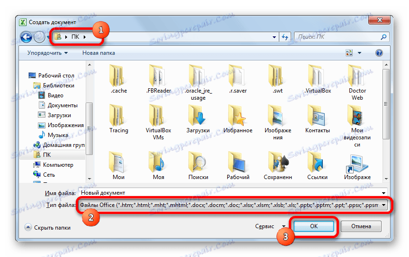Open the Поиски folder
409x257 pixels.
click(198, 166)
